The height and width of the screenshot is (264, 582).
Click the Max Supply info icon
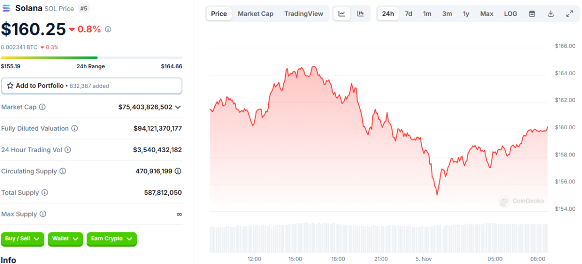coord(43,214)
